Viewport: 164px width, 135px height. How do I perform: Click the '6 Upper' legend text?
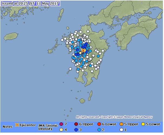tap(87, 124)
